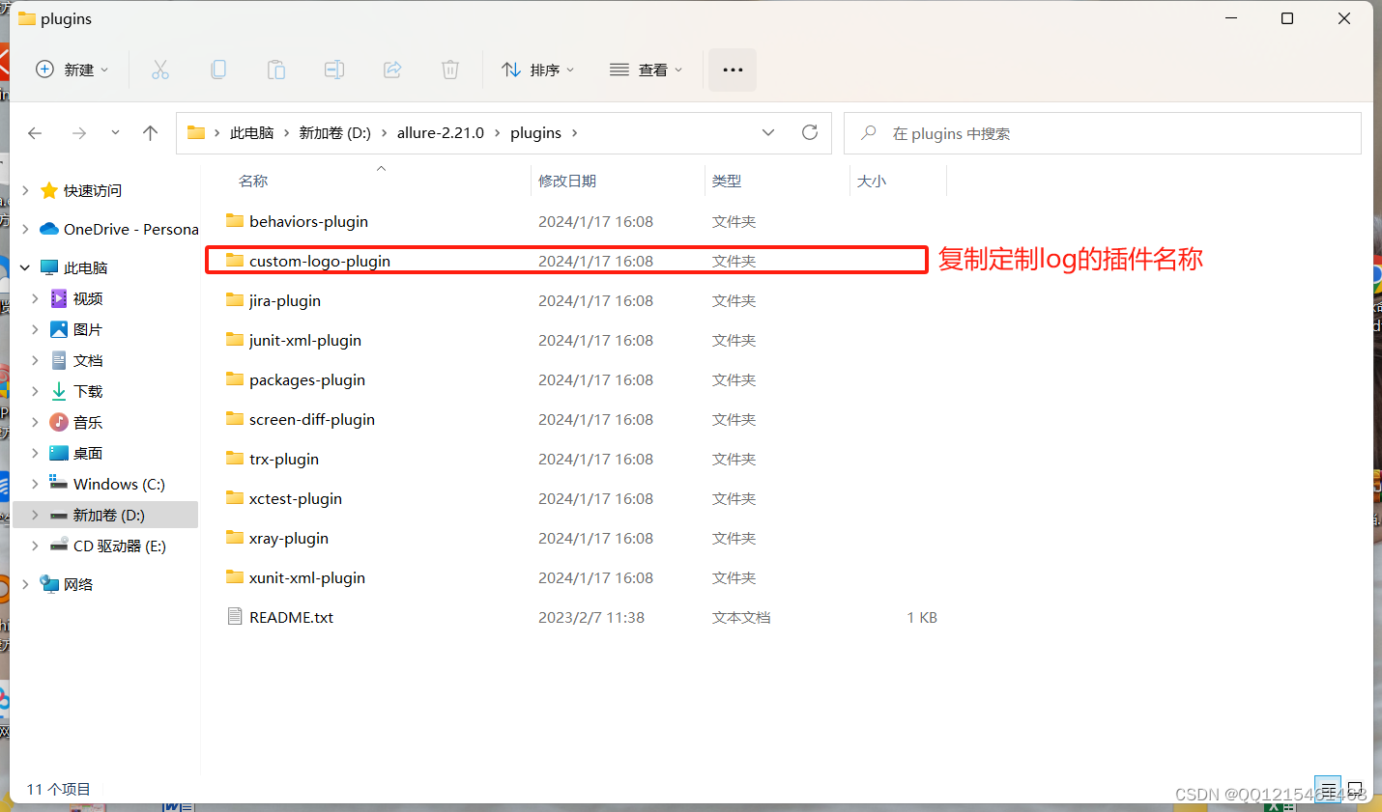1382x812 pixels.
Task: Open recent locations dropdown arrow
Action: click(x=115, y=132)
